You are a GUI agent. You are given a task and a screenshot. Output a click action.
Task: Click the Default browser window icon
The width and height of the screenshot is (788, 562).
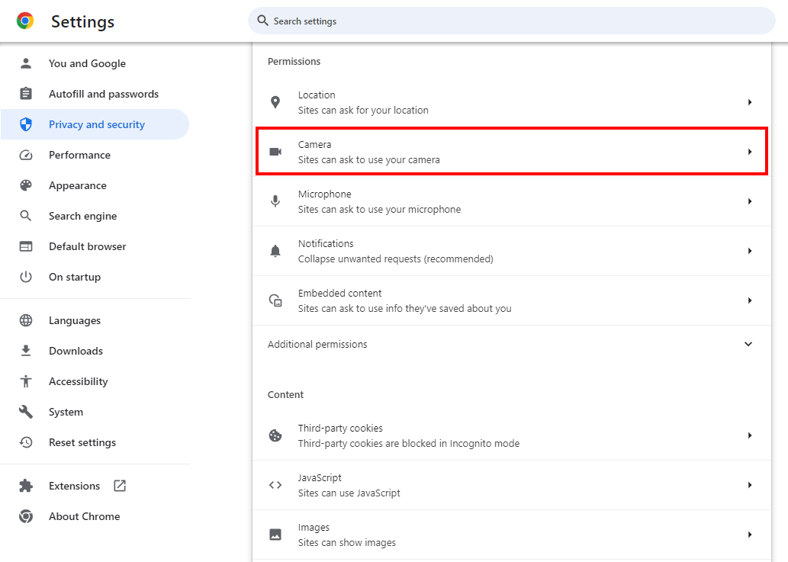point(26,246)
